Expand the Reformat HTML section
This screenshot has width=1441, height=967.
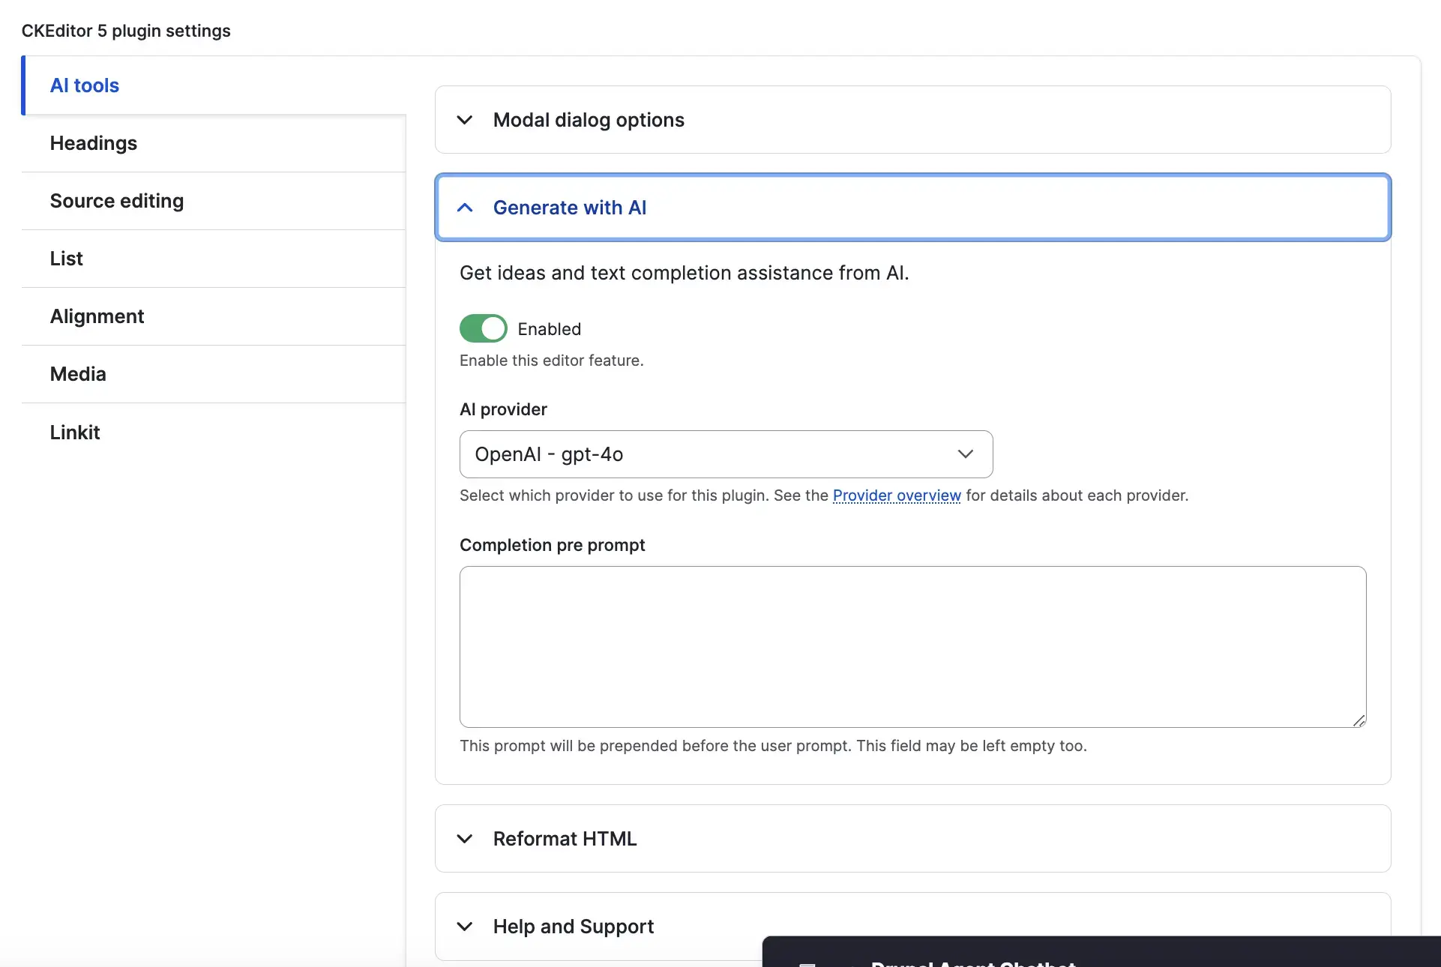[x=565, y=839]
